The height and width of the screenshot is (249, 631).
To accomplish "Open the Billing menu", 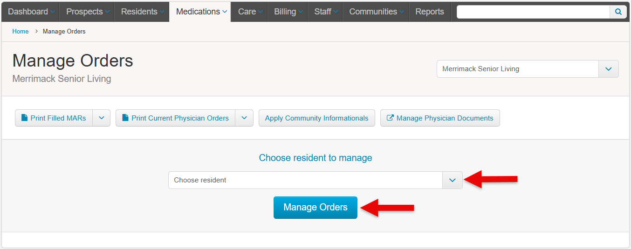I will (x=288, y=12).
